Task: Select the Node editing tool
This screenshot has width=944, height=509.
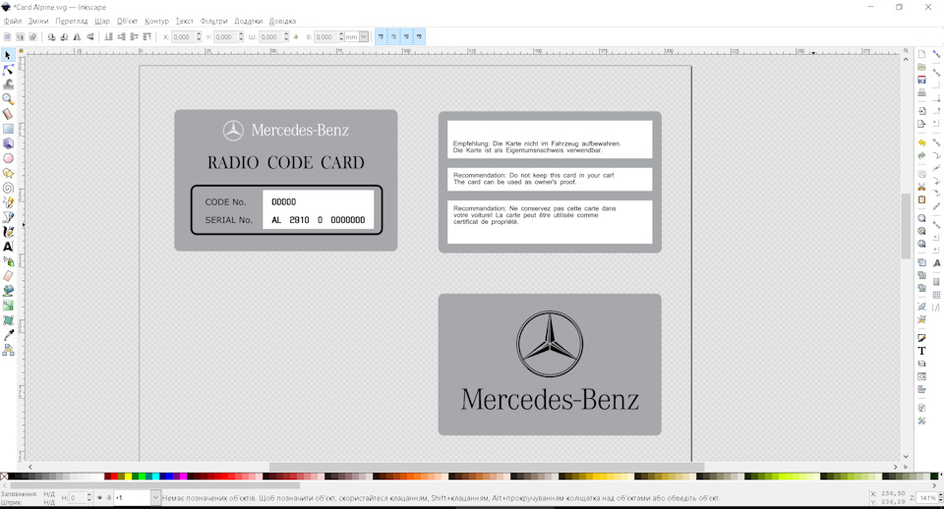Action: (8, 70)
